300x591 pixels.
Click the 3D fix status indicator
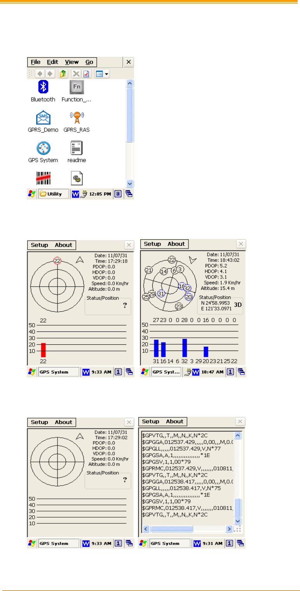click(x=237, y=305)
